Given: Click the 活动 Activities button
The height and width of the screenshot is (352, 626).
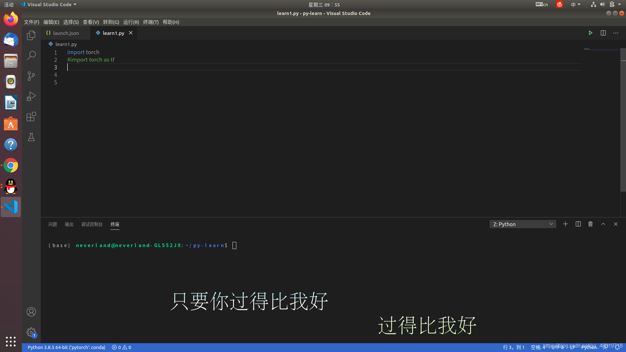Looking at the screenshot, I should tap(9, 5).
